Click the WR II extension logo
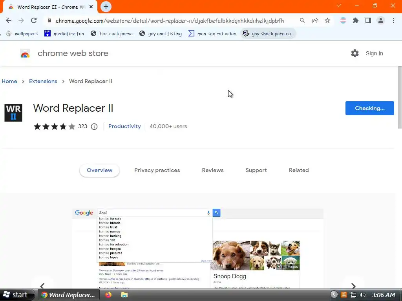This screenshot has height=301, width=402. coord(13,112)
